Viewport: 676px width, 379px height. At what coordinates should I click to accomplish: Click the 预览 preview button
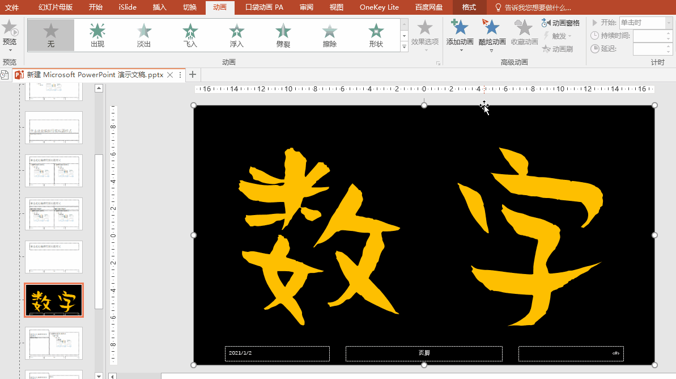pos(10,34)
